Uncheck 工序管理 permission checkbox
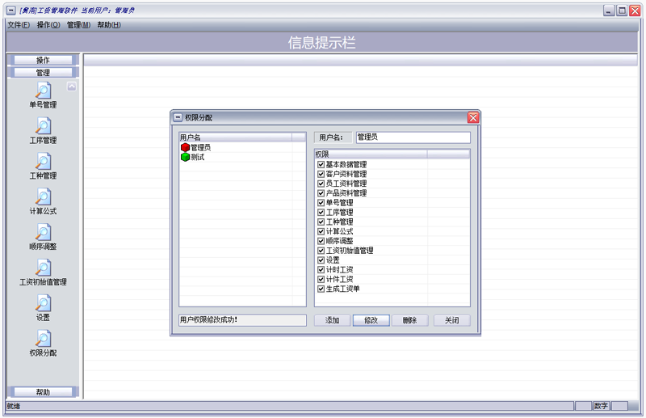The height and width of the screenshot is (418, 646). [321, 212]
